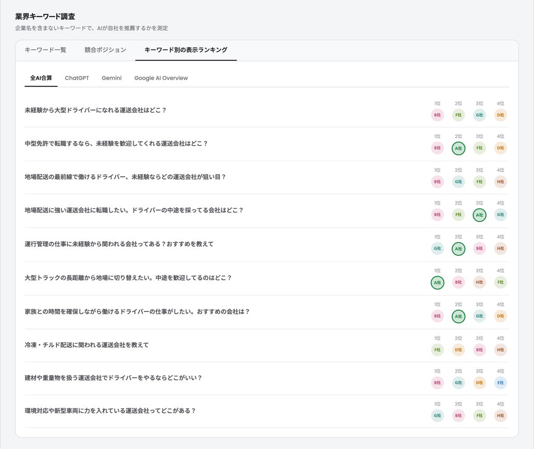Click A社 third-place badge in 地場配送に強い row

point(480,215)
